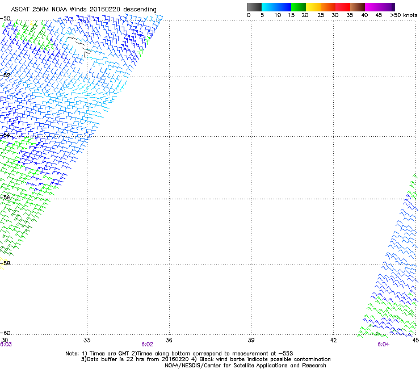Click the latitude label -50
Viewport: 420px width, 369px height.
pos(5,19)
